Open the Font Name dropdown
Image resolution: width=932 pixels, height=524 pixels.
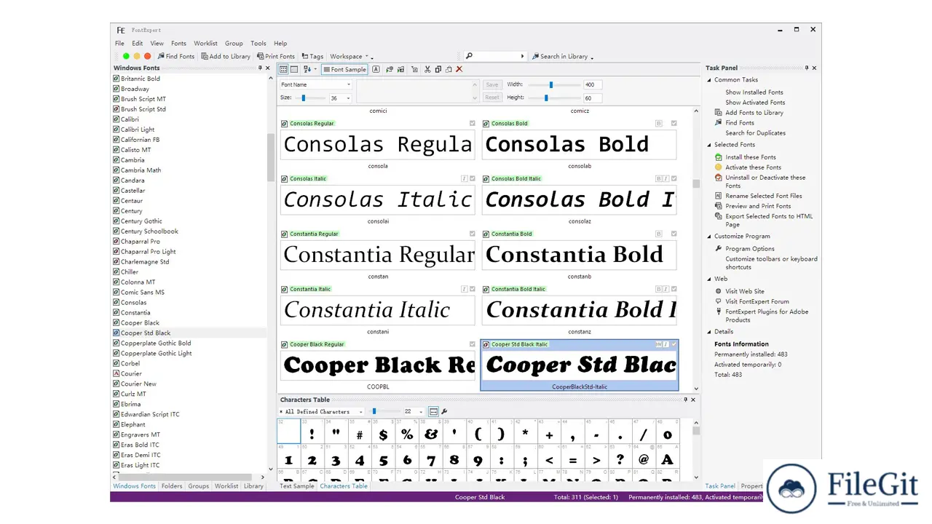316,84
